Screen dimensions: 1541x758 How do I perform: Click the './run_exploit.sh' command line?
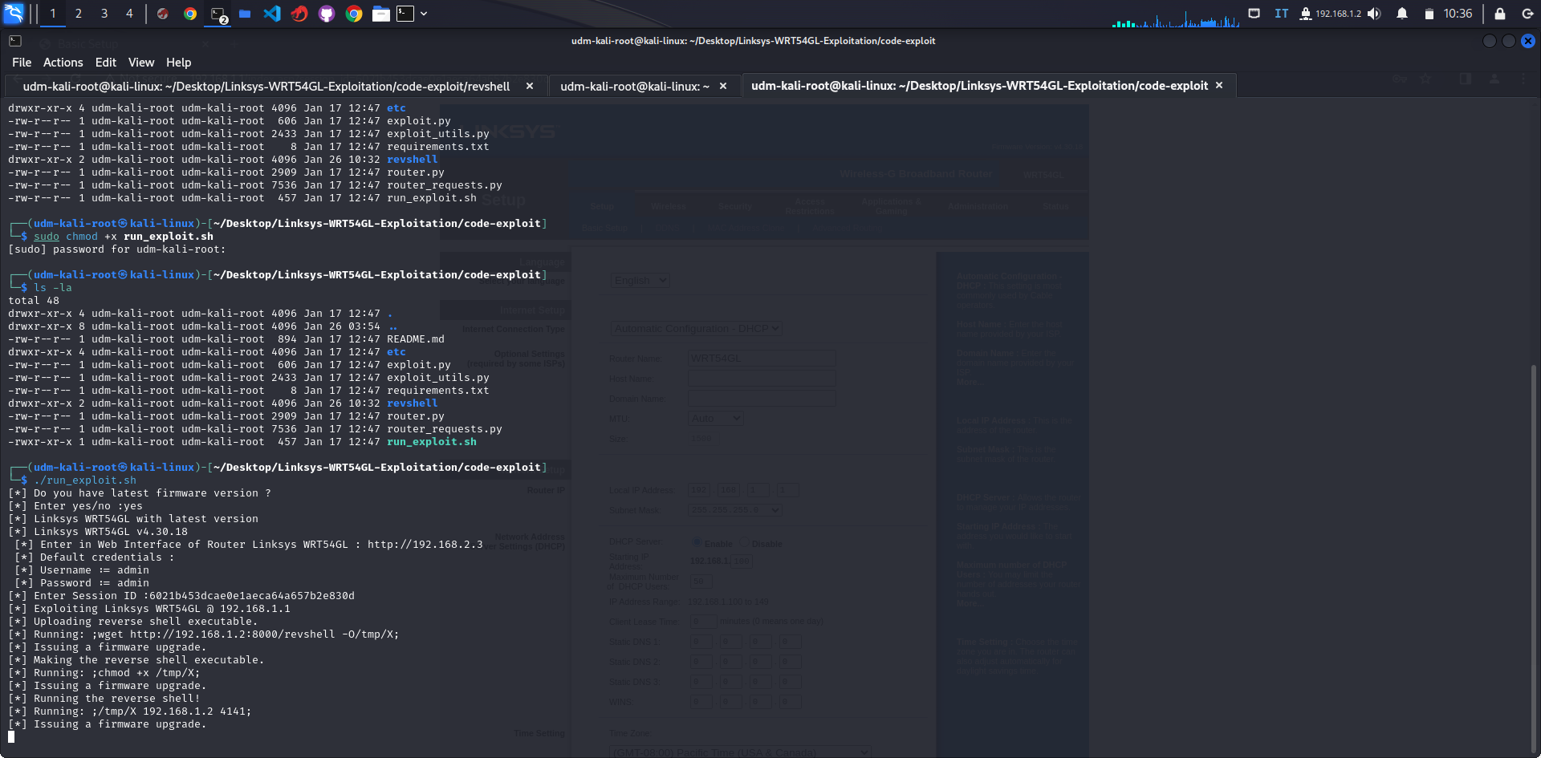pyautogui.click(x=85, y=480)
